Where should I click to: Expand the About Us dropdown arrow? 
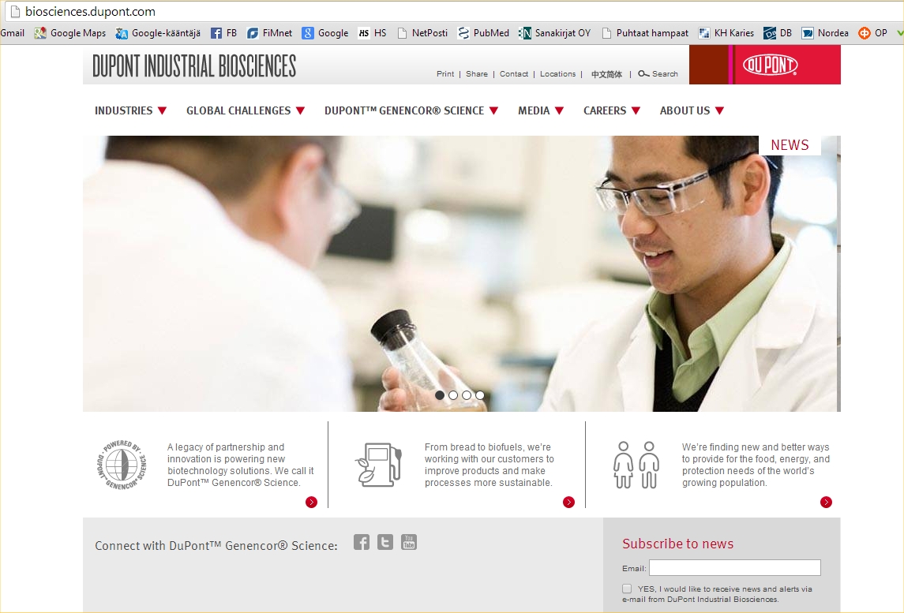click(x=719, y=110)
